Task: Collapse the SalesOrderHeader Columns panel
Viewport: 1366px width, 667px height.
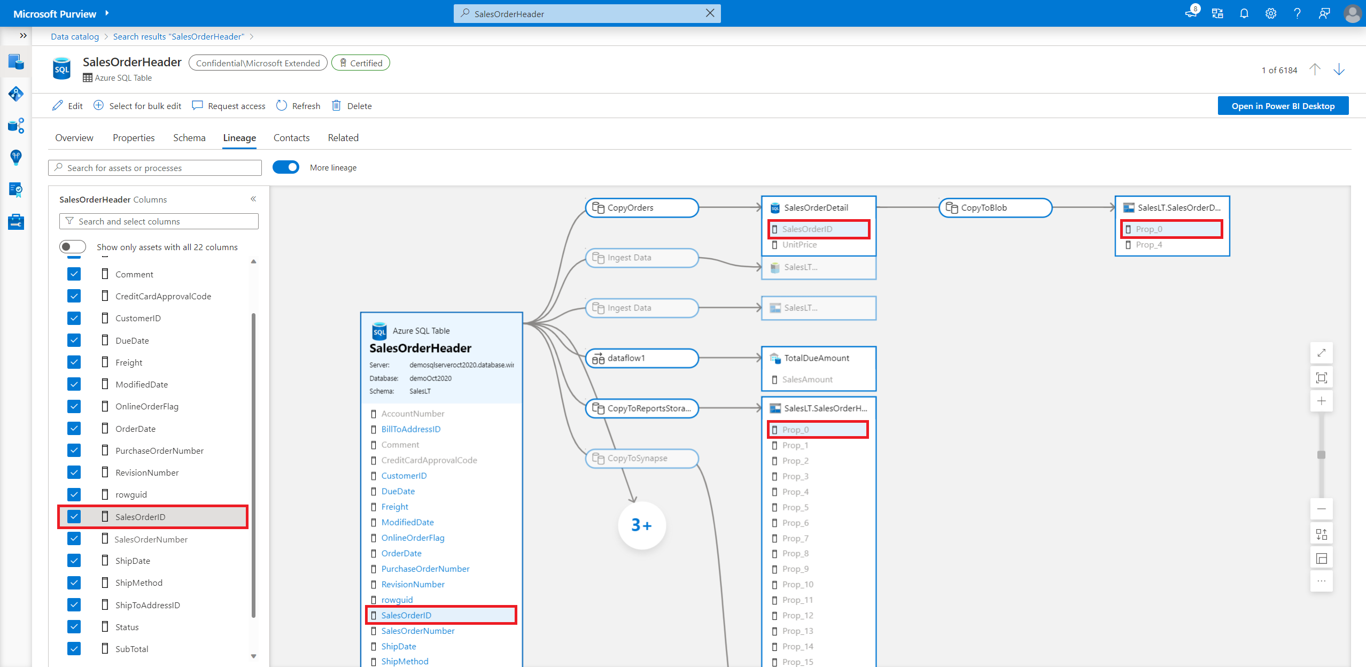Action: [x=253, y=199]
